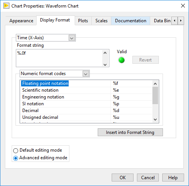Open the Numeric format codes dropdown
This screenshot has width=189, height=186.
[x=55, y=74]
